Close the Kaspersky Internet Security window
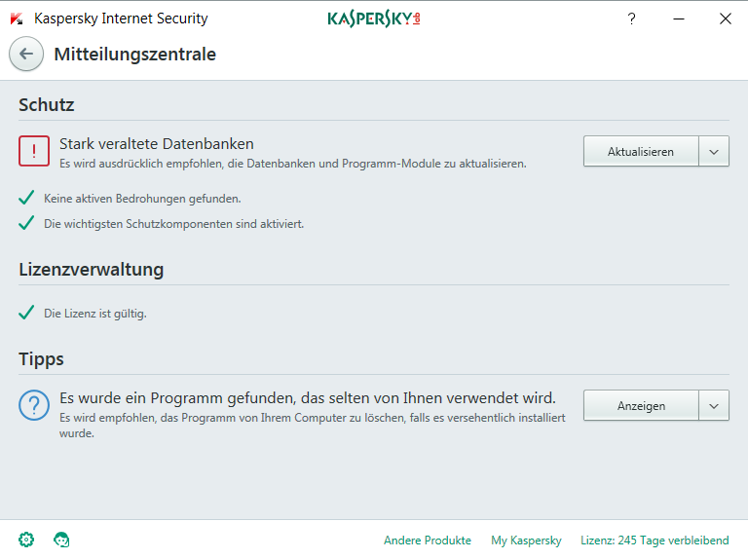748x559 pixels. [726, 19]
